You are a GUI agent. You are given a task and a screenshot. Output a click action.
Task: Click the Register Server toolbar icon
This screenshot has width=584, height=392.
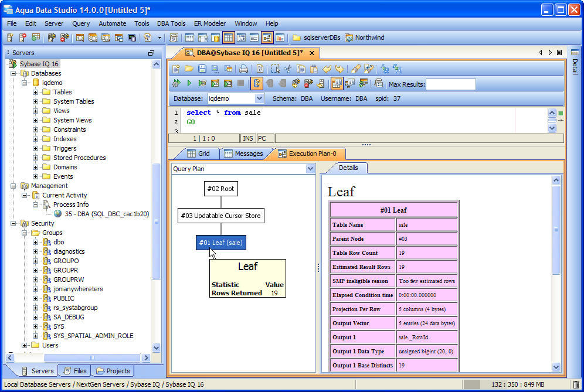click(10, 38)
